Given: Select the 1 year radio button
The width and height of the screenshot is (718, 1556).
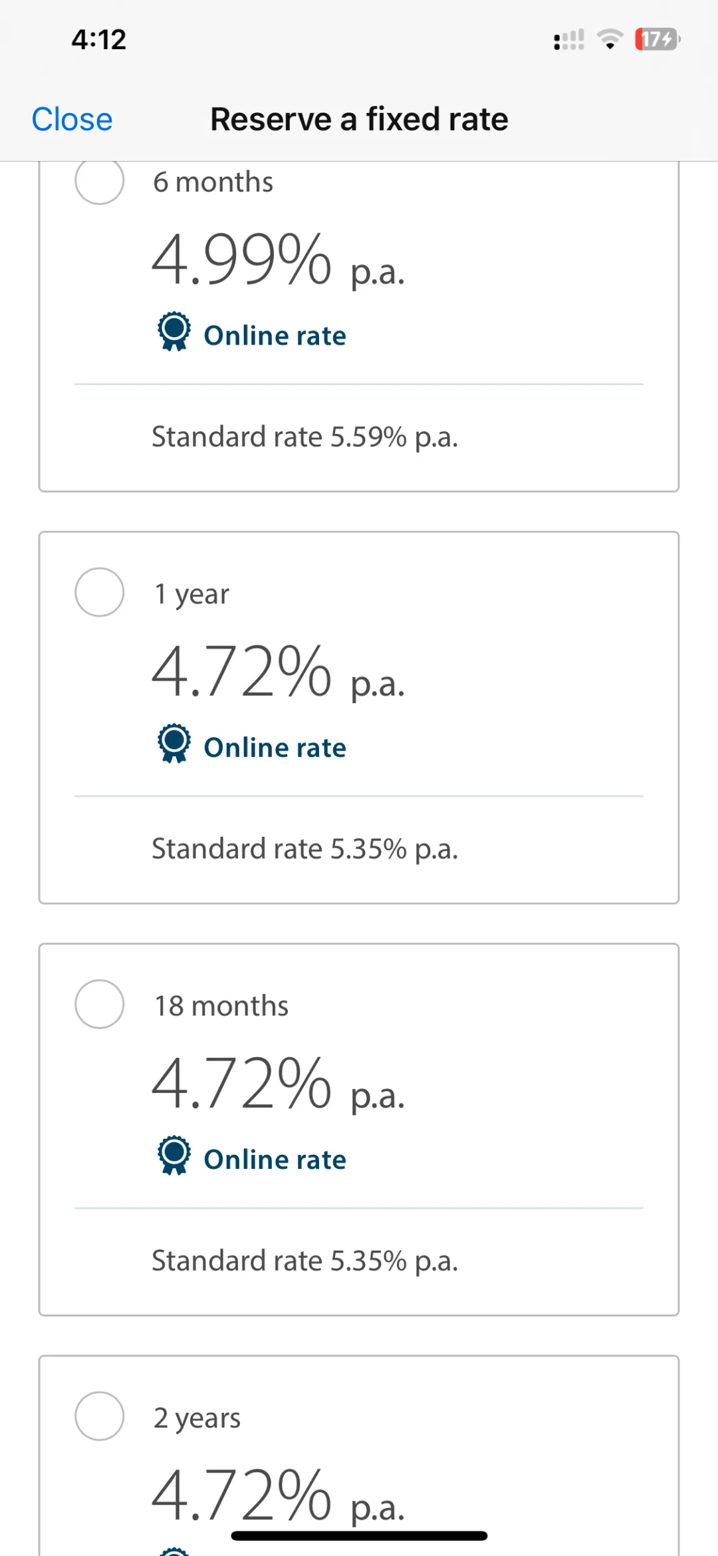Looking at the screenshot, I should (x=100, y=592).
